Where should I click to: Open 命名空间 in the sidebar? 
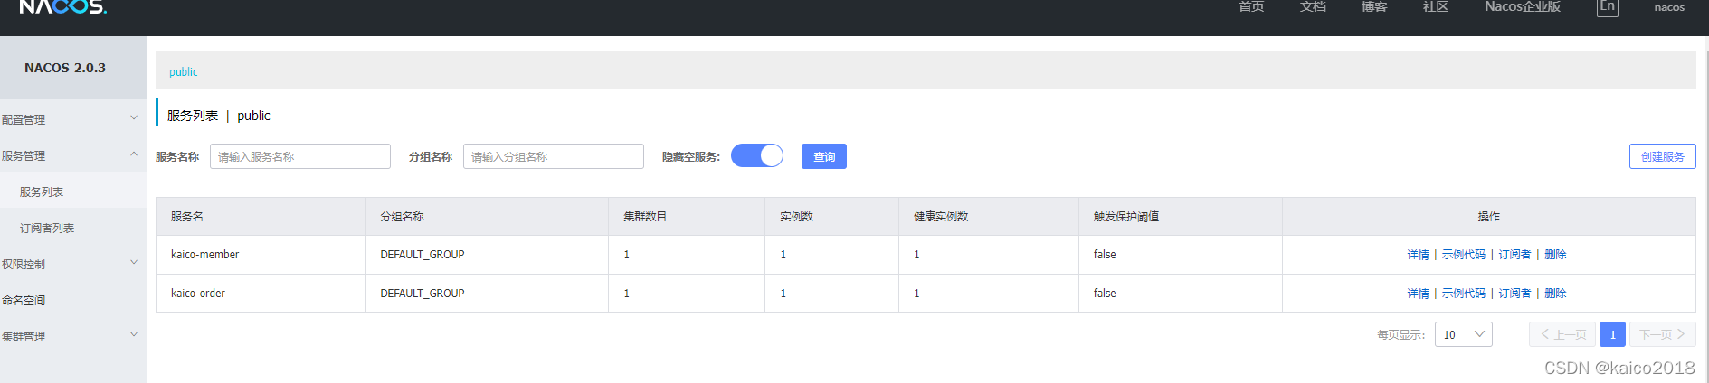pos(24,300)
